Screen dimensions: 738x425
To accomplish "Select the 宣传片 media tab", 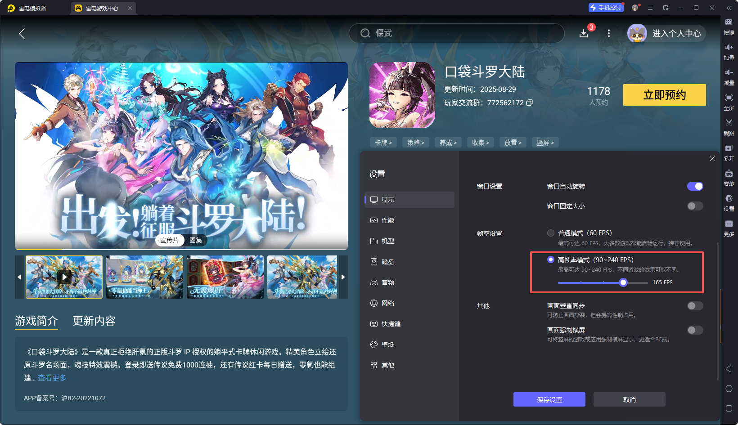I will pos(170,240).
